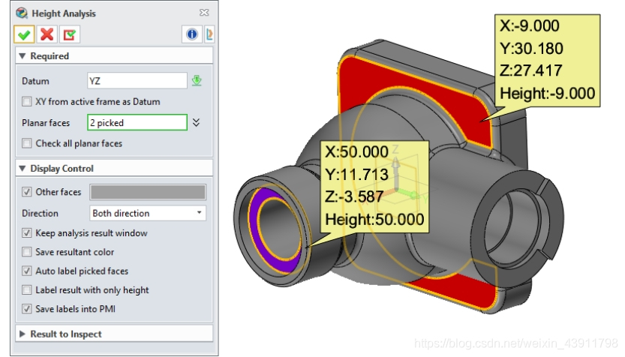The image size is (625, 357).
Task: Click the partially hidden icon beside info
Action: click(209, 34)
